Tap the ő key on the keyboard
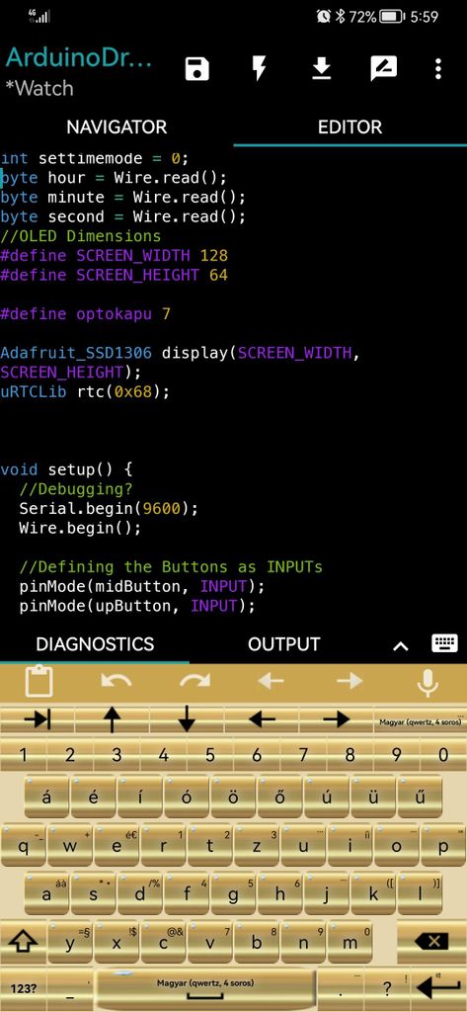 click(280, 798)
